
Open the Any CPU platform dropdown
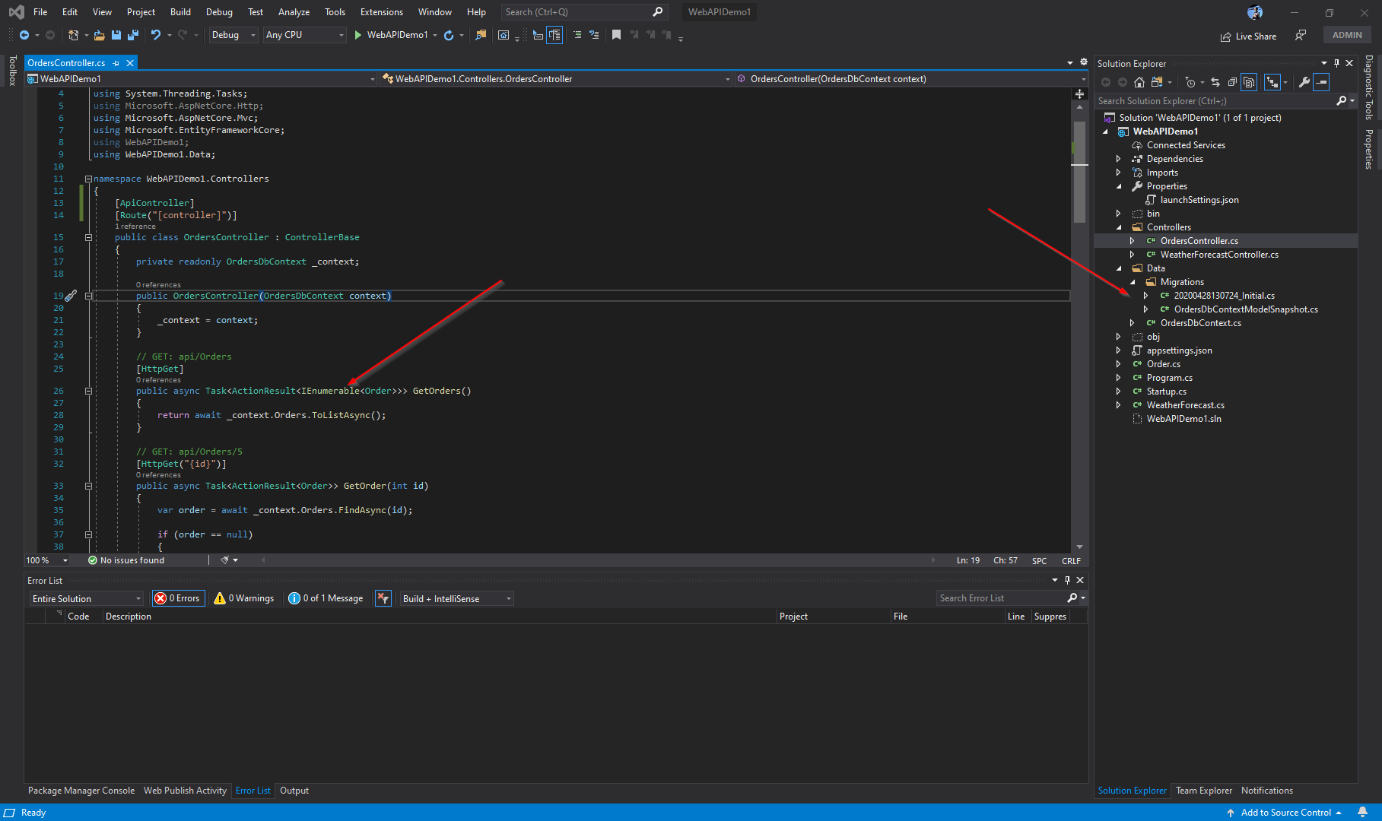(304, 35)
